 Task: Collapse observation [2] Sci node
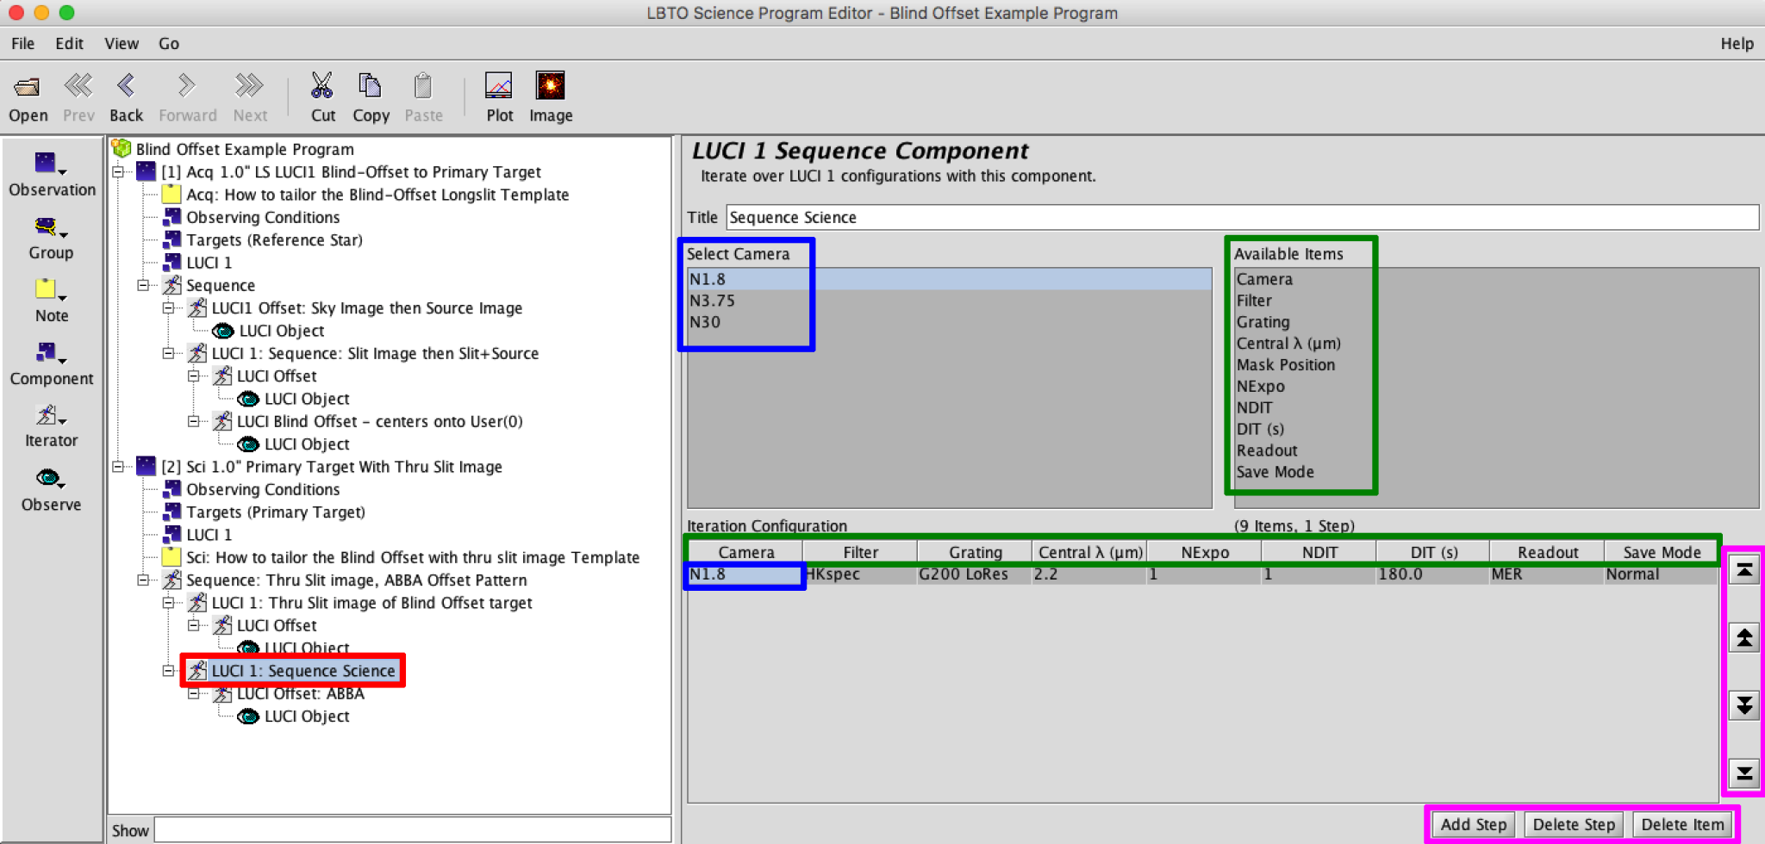click(x=118, y=467)
